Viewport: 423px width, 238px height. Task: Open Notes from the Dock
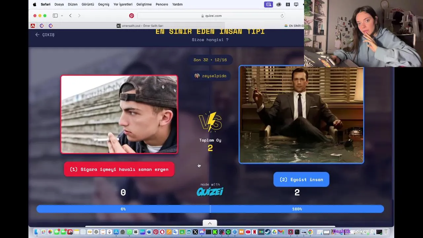pyautogui.click(x=76, y=232)
